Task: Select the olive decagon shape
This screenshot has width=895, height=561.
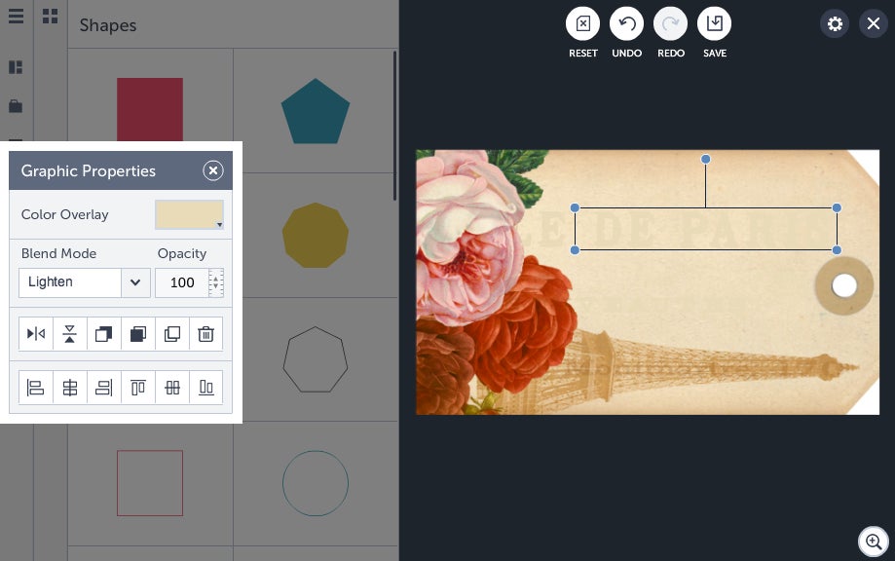Action: (316, 235)
